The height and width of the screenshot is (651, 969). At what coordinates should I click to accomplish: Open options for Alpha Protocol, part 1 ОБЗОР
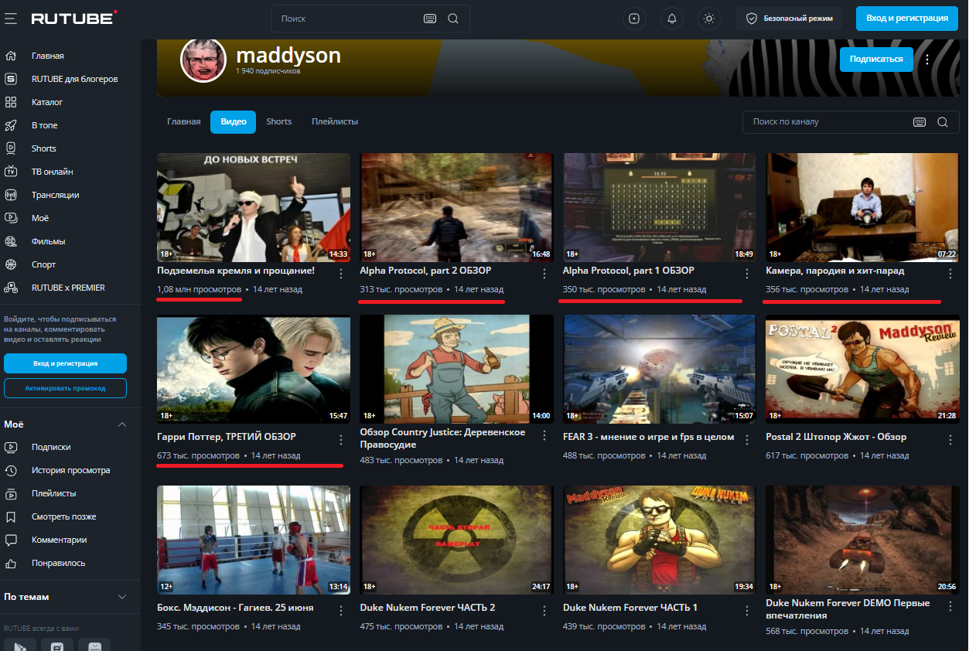coord(747,274)
